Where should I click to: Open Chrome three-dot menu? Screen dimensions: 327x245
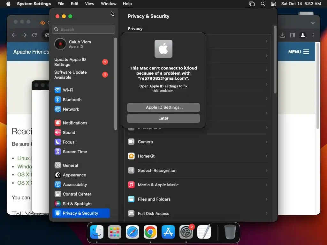313,35
